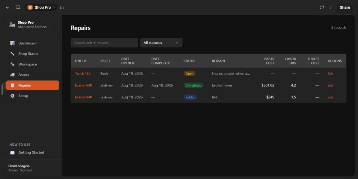This screenshot has height=179, width=358.
Task: Click the Open status badge
Action: tap(189, 73)
